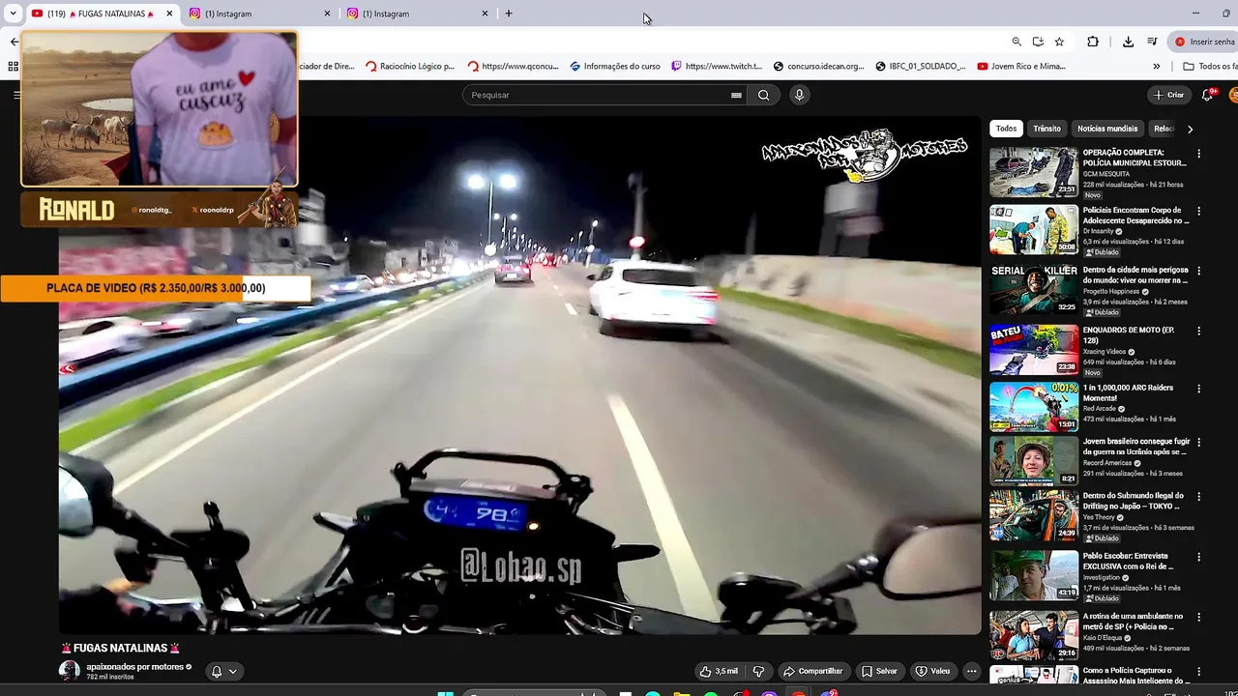Open options menu for OPERAÇÃO COMPLETA video
Screen dimensions: 1238x696
click(1198, 154)
